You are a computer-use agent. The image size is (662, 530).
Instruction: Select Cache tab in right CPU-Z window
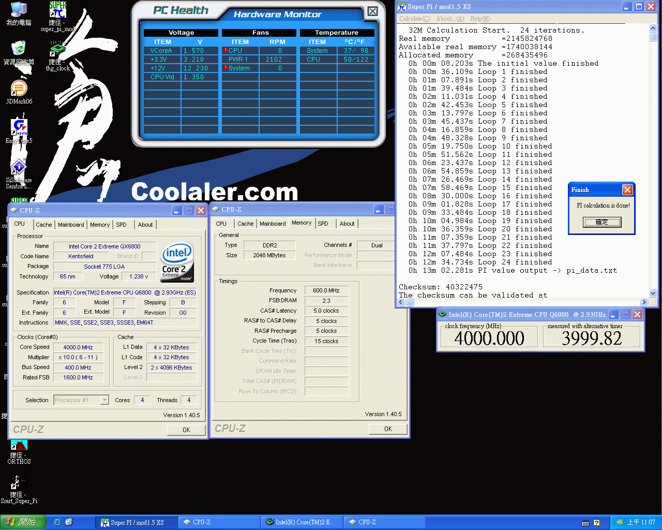[x=246, y=224]
